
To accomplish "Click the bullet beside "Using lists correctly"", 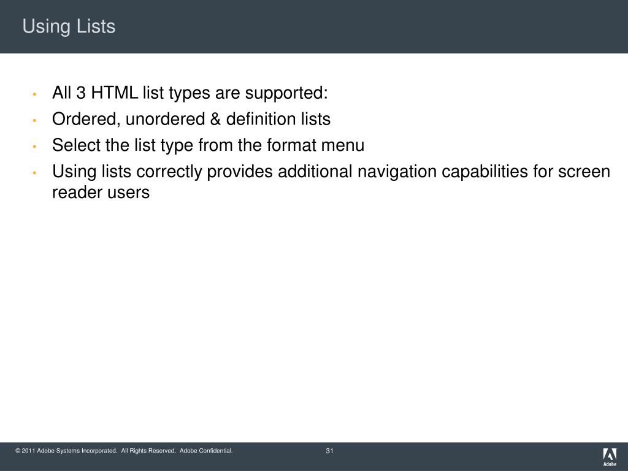I will (x=35, y=172).
